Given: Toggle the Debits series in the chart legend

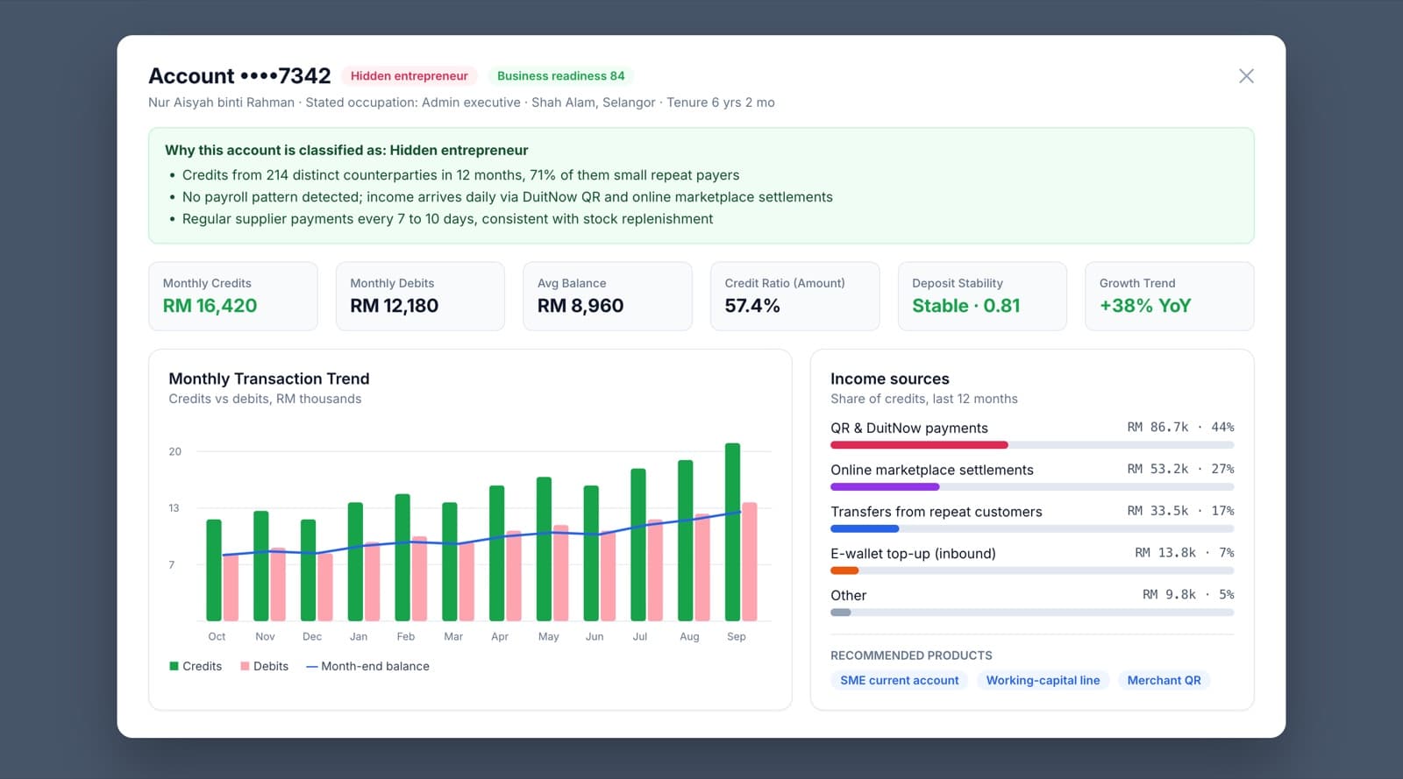Looking at the screenshot, I should pos(265,666).
